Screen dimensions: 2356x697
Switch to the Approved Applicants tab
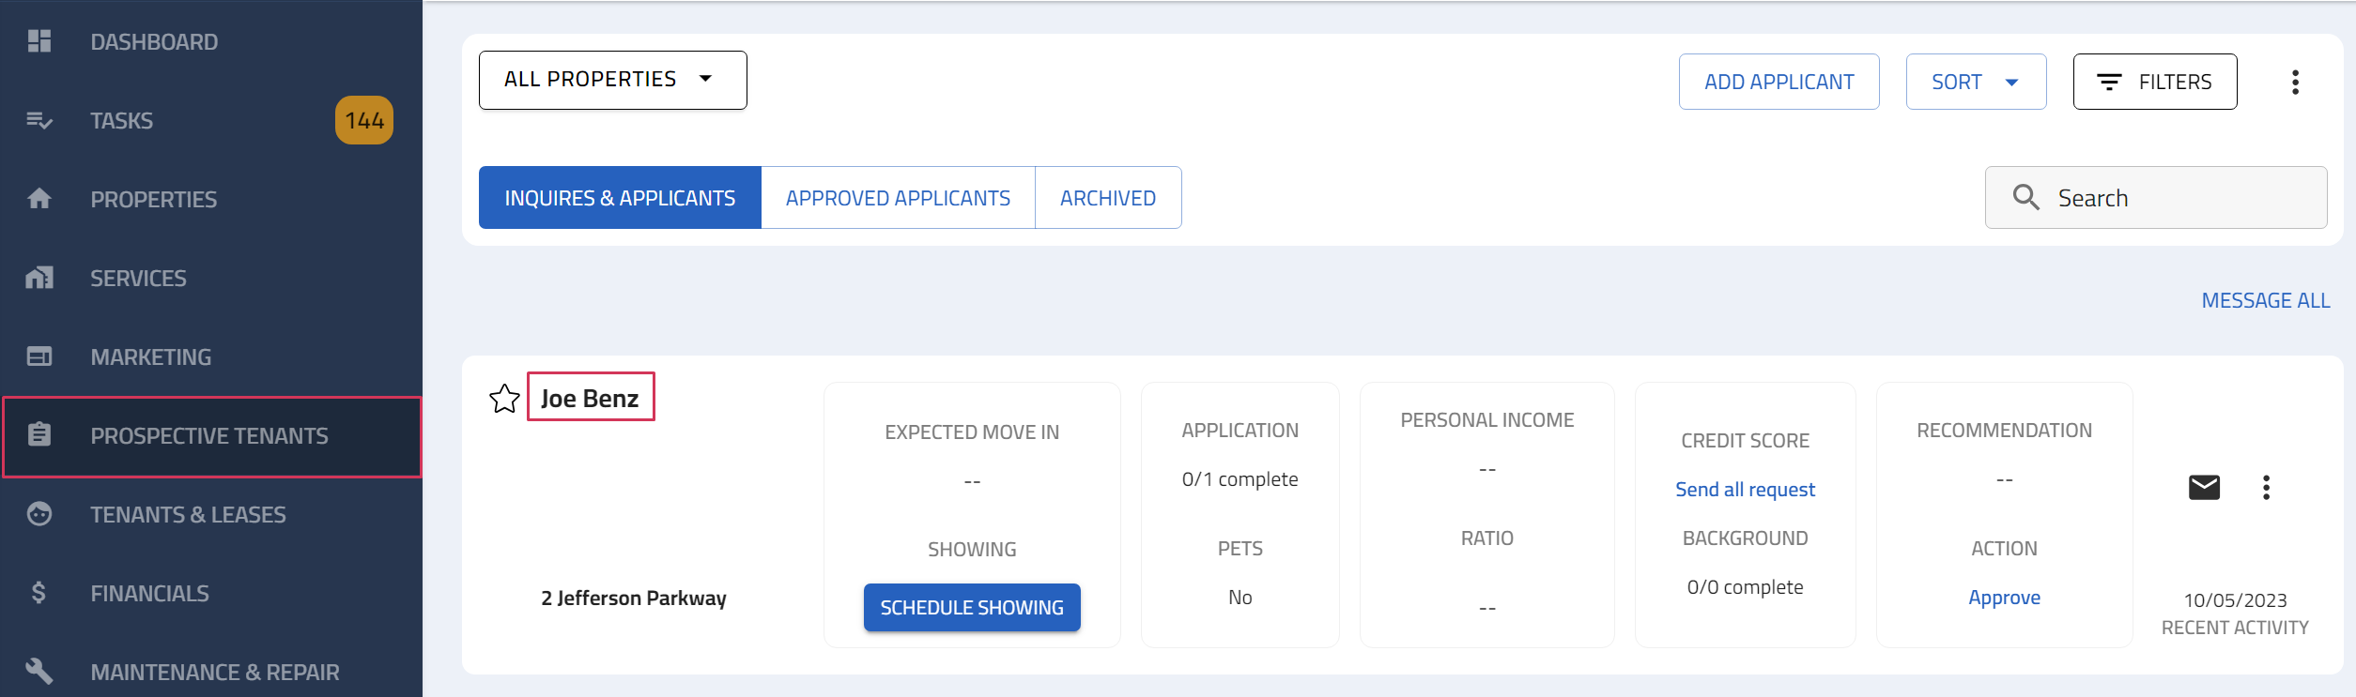[x=897, y=197]
